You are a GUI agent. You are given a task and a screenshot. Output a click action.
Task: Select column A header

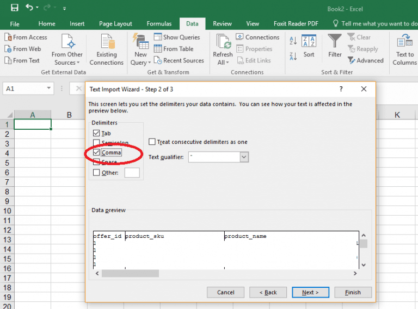[33, 115]
